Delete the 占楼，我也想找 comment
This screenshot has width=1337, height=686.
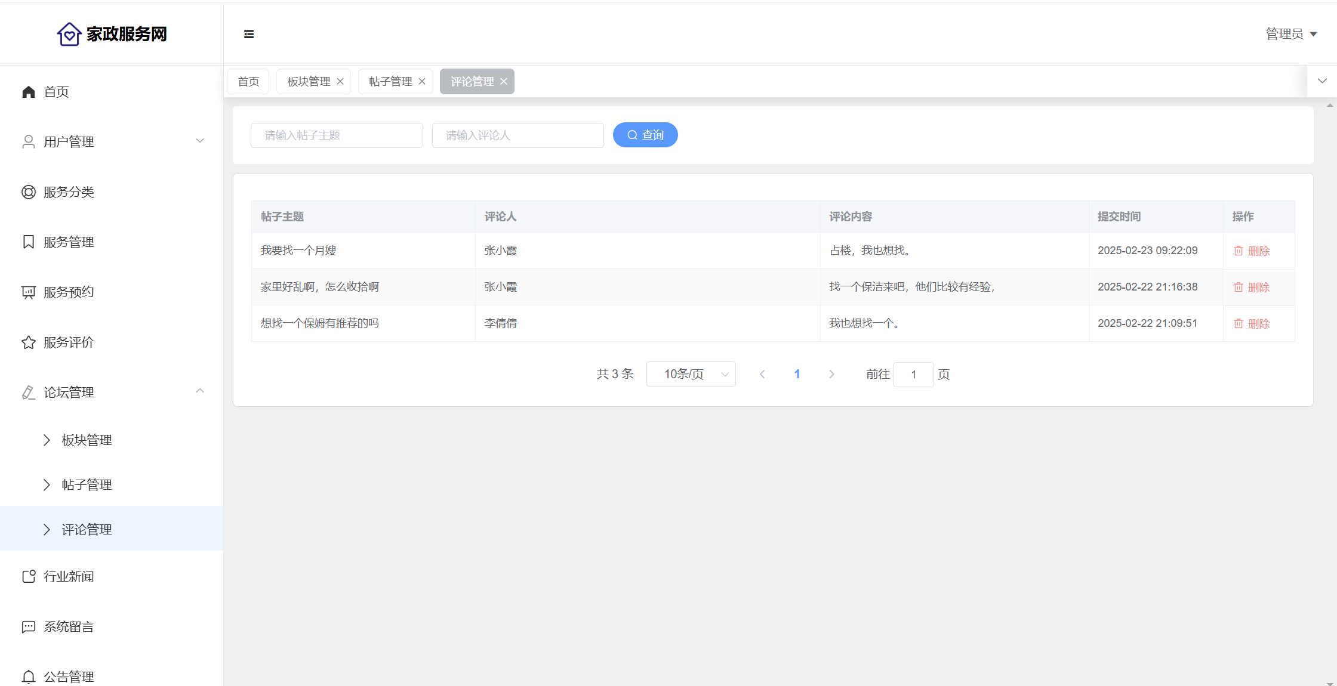[x=1252, y=251]
